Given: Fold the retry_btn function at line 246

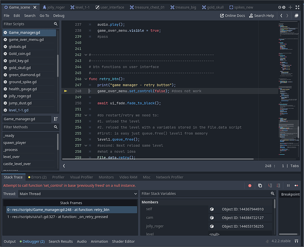Looking at the screenshot, I should pyautogui.click(x=86, y=79).
